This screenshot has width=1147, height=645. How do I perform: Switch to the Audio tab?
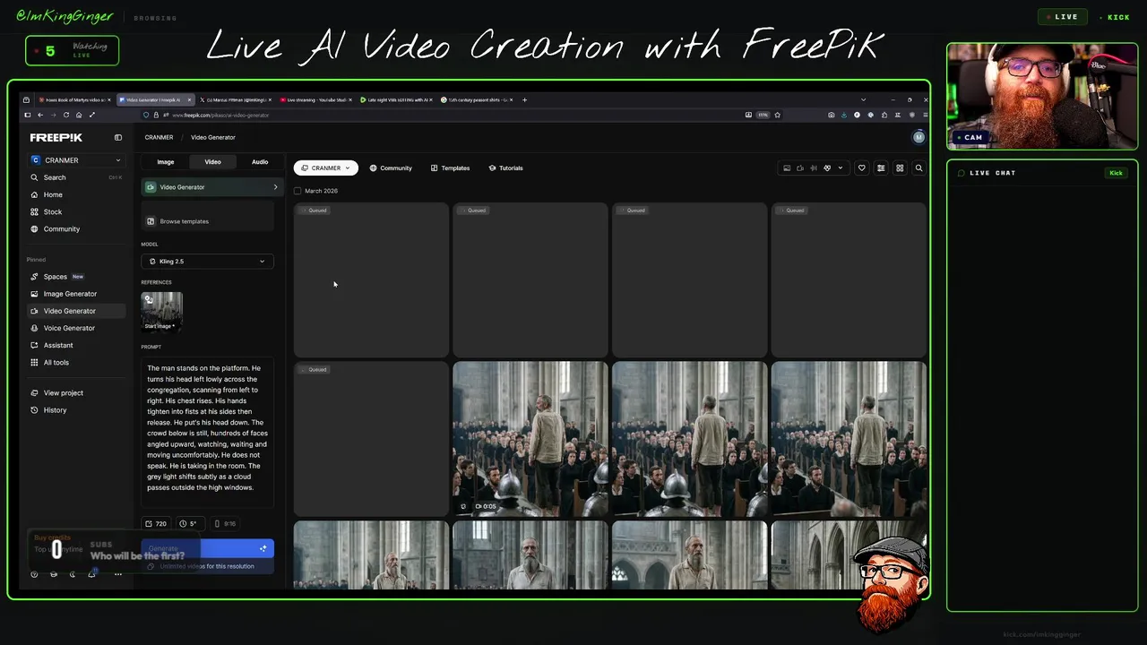click(260, 162)
